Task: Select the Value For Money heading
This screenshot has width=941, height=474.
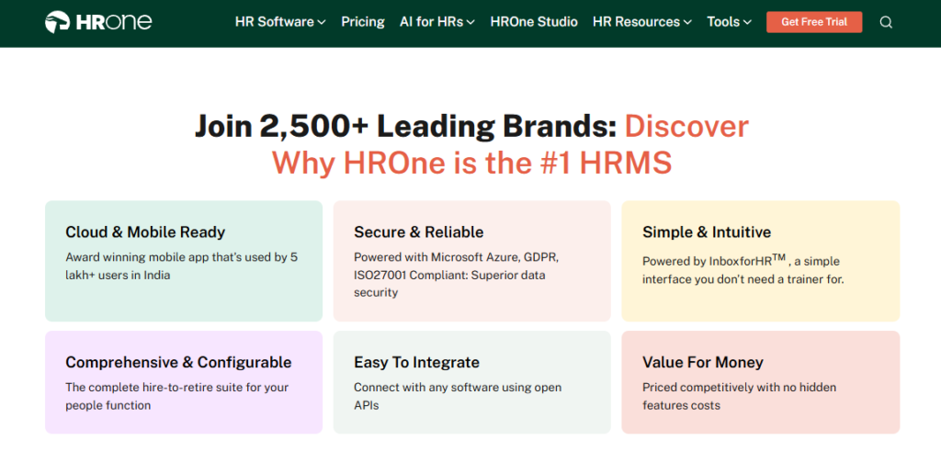Action: tap(703, 363)
